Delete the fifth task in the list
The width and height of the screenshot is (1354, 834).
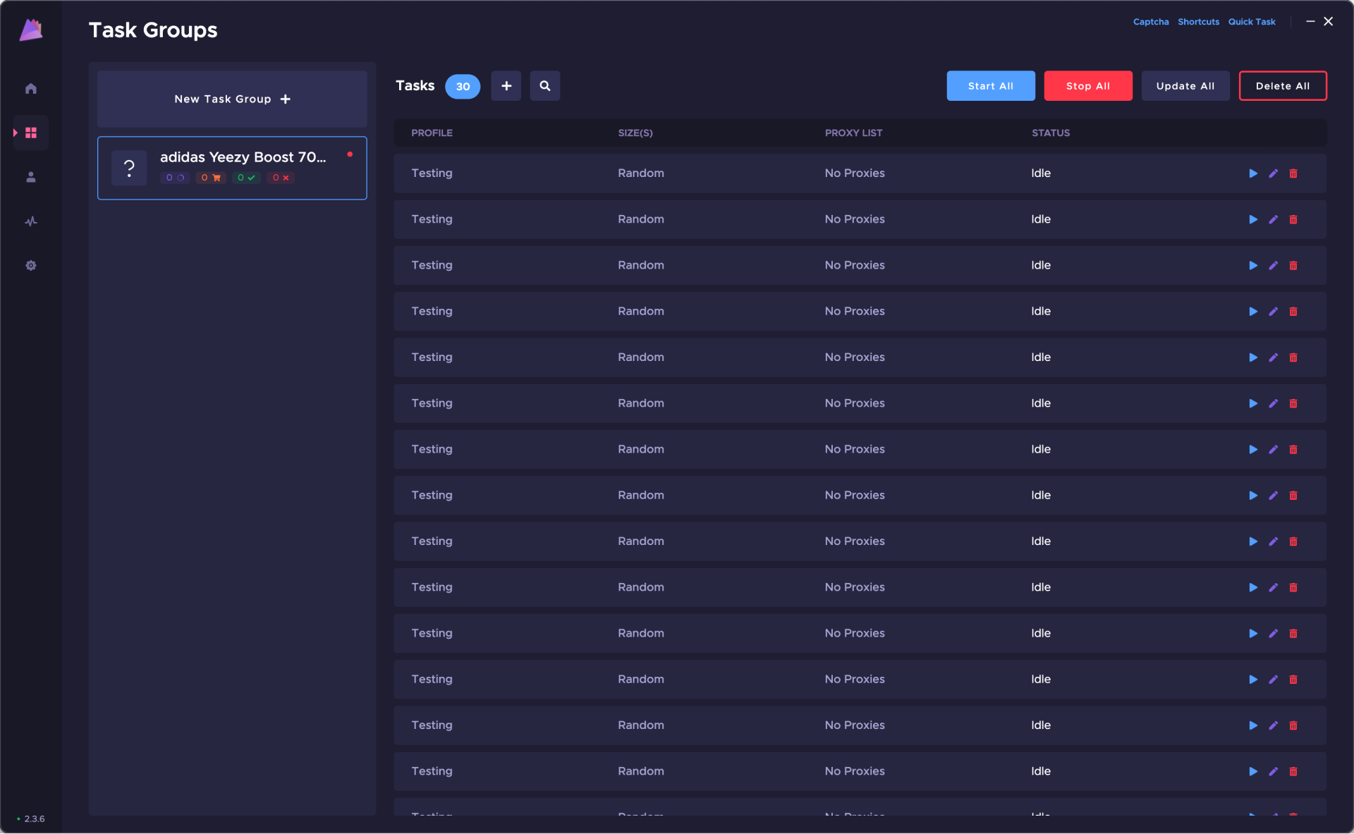[x=1293, y=357]
